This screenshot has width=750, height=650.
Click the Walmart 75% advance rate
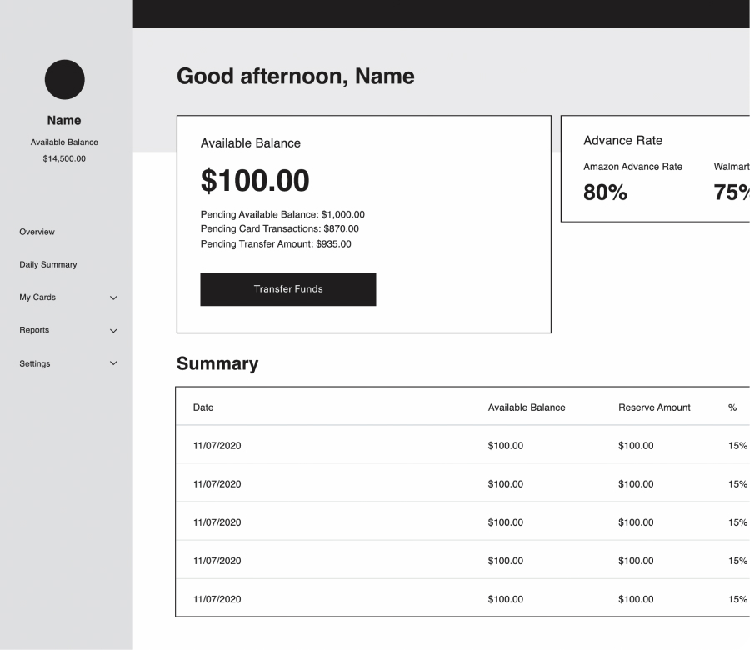pos(736,192)
